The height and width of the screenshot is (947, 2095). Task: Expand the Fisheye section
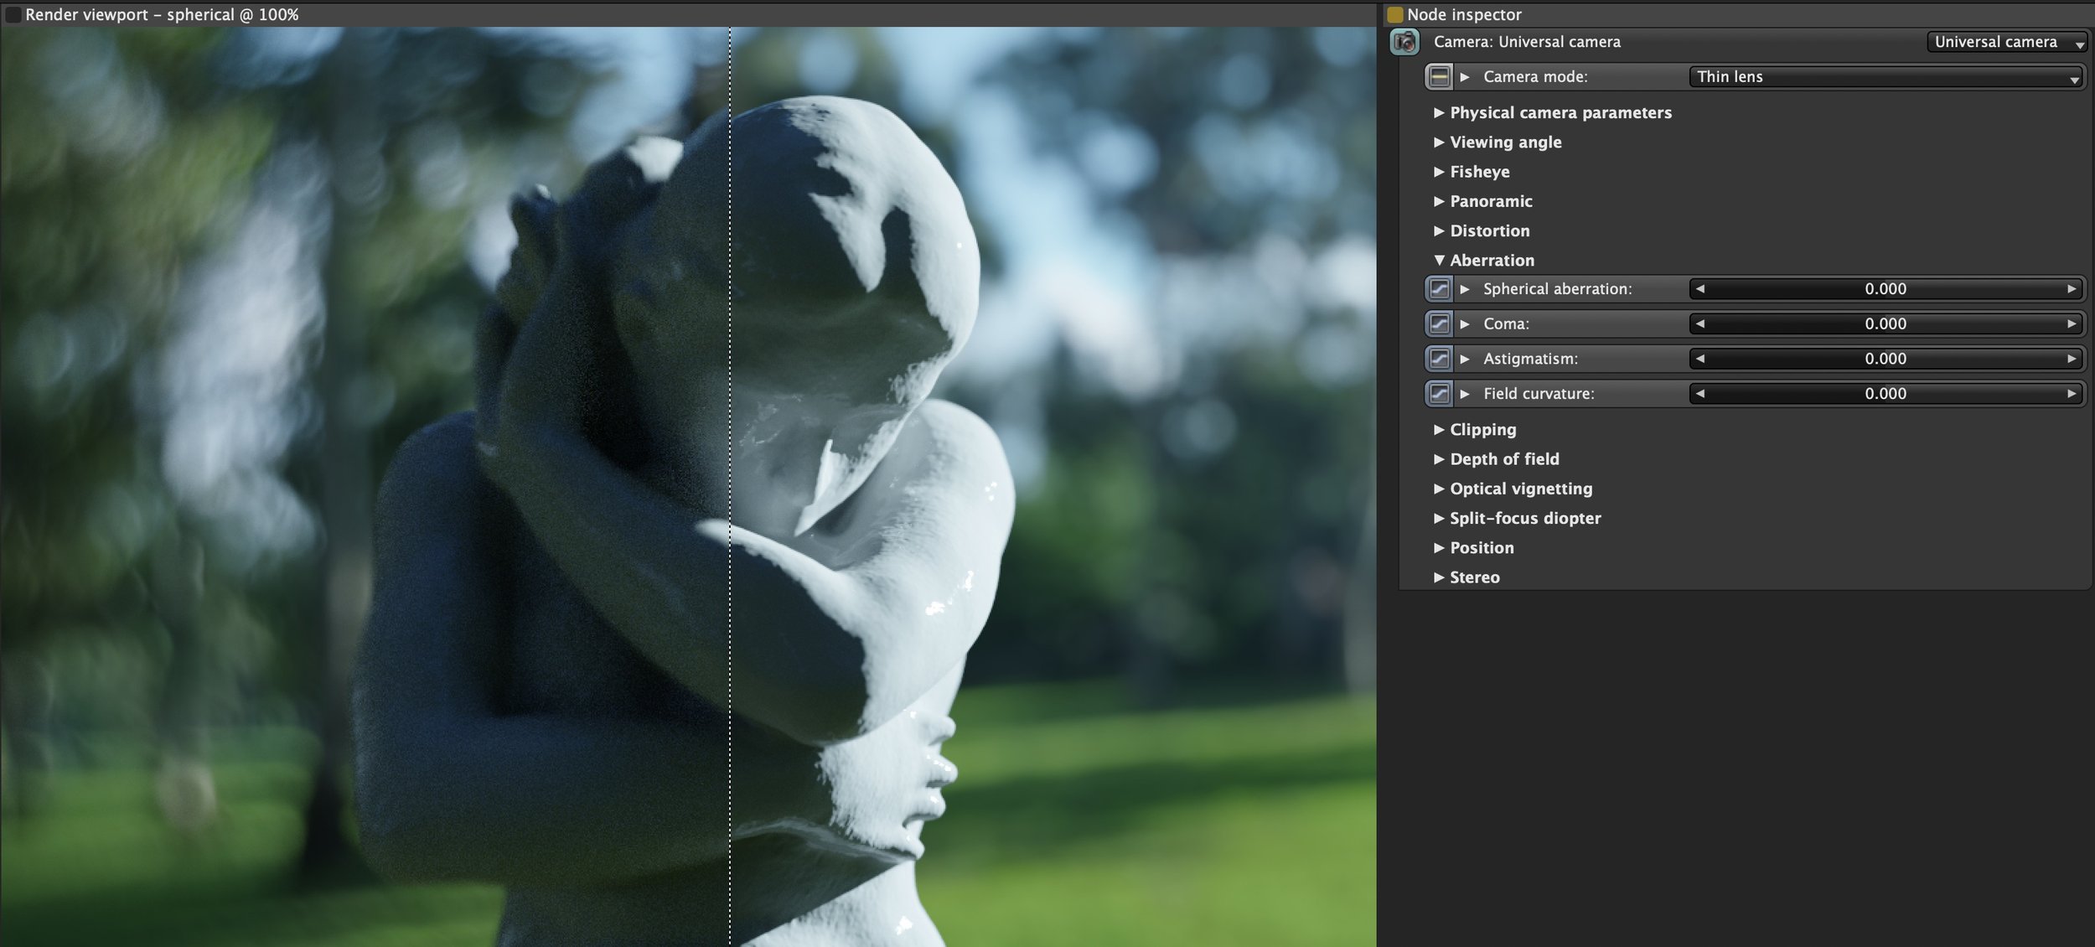[1439, 172]
